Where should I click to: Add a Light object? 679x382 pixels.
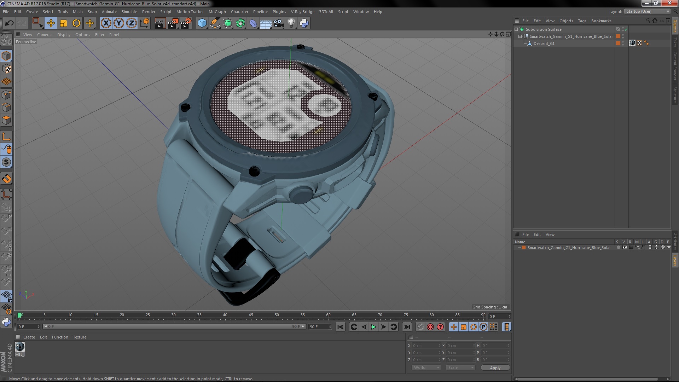click(291, 23)
